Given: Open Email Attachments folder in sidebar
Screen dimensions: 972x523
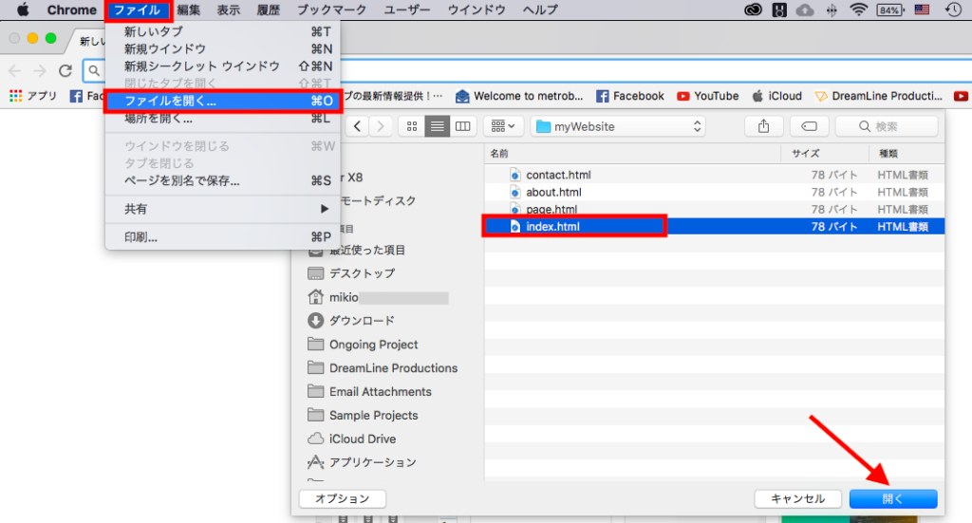Looking at the screenshot, I should (369, 392).
